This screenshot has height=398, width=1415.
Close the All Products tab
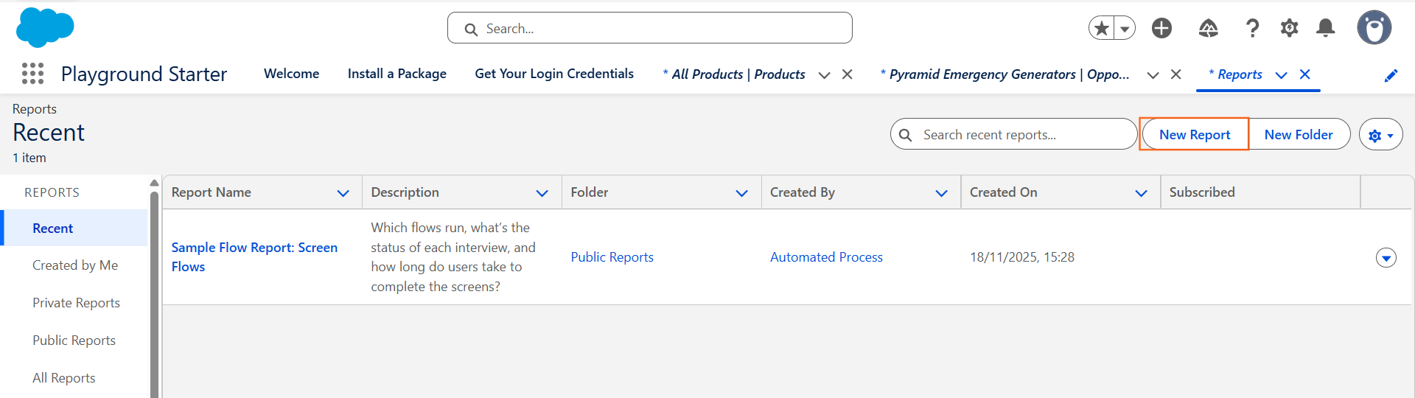(848, 74)
